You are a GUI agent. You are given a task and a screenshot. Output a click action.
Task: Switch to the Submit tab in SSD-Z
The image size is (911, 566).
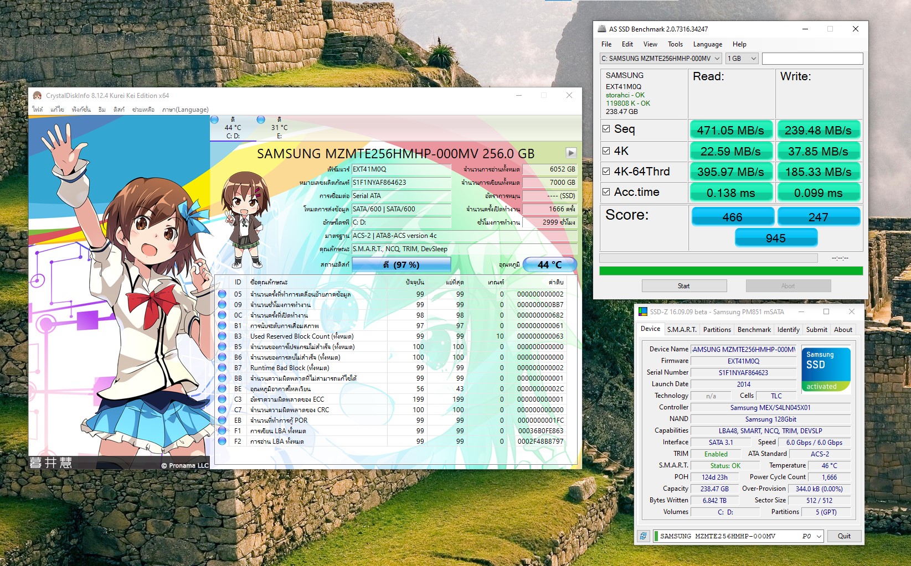coord(816,329)
